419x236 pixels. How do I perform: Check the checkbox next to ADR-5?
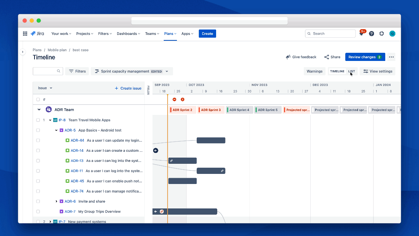38,130
